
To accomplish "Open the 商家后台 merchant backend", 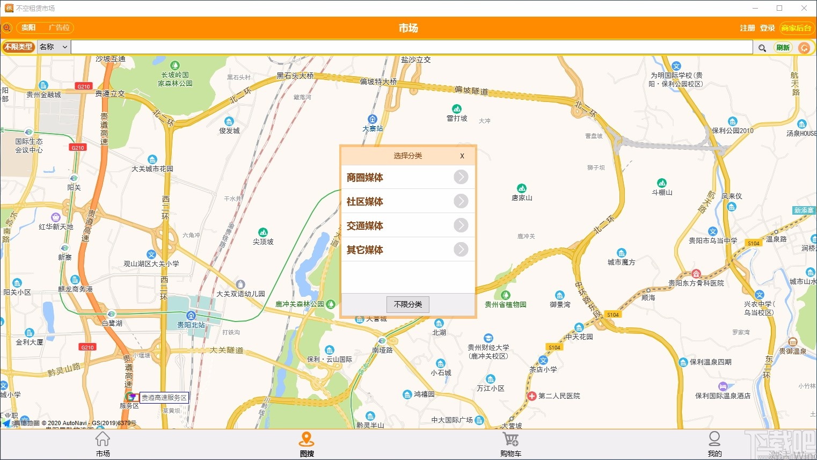I will pyautogui.click(x=796, y=28).
